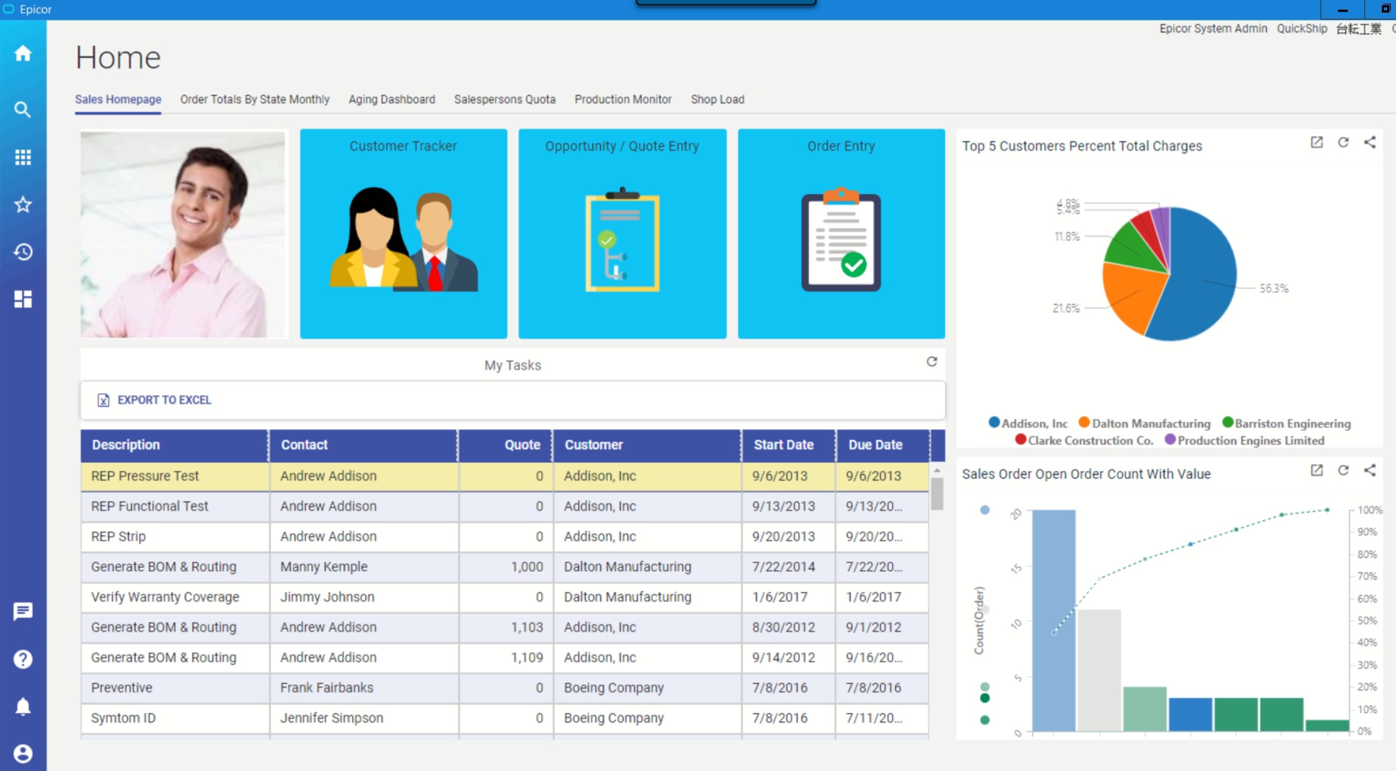Open the Aging Dashboard tab
1396x771 pixels.
(392, 99)
